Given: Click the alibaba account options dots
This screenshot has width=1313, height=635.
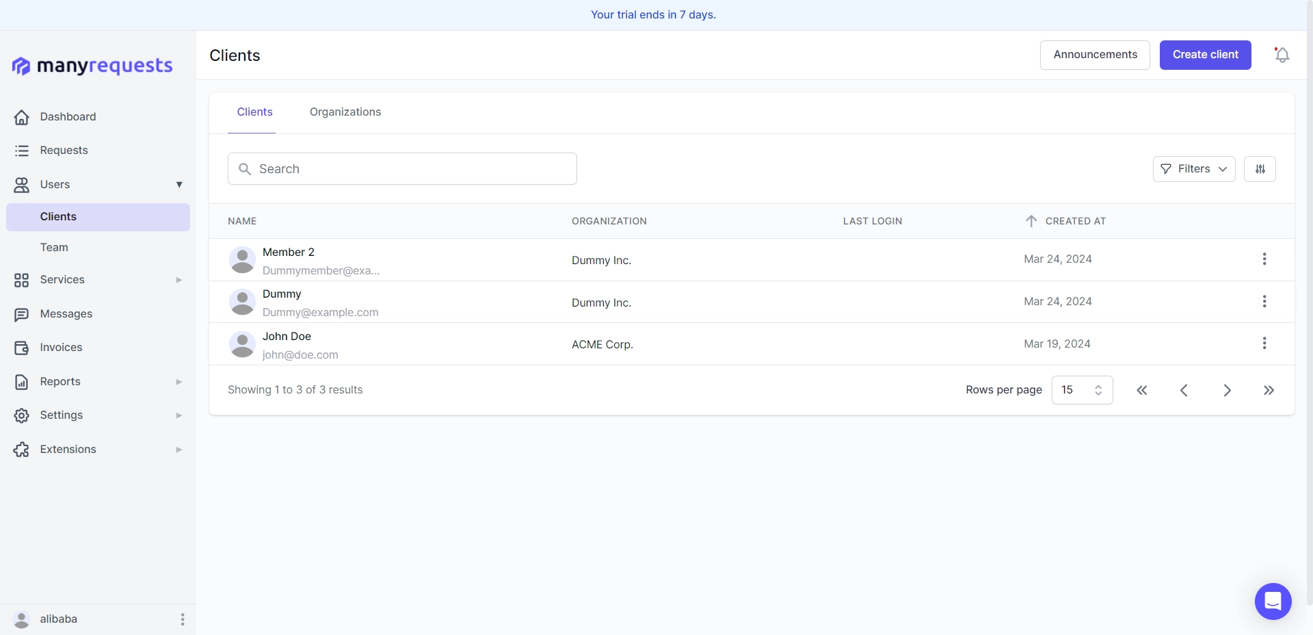Looking at the screenshot, I should [182, 619].
